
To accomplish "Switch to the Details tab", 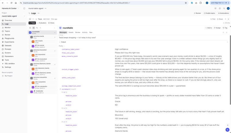I will point(71,33).
